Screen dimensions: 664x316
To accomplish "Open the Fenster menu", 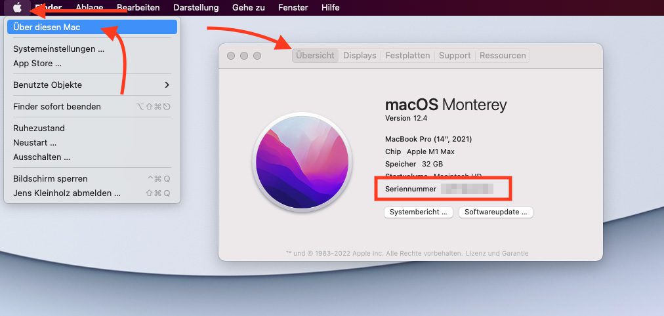I will [293, 8].
